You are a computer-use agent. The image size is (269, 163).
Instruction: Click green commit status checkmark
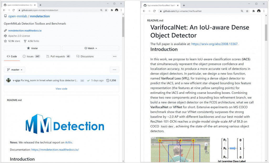tap(88, 80)
